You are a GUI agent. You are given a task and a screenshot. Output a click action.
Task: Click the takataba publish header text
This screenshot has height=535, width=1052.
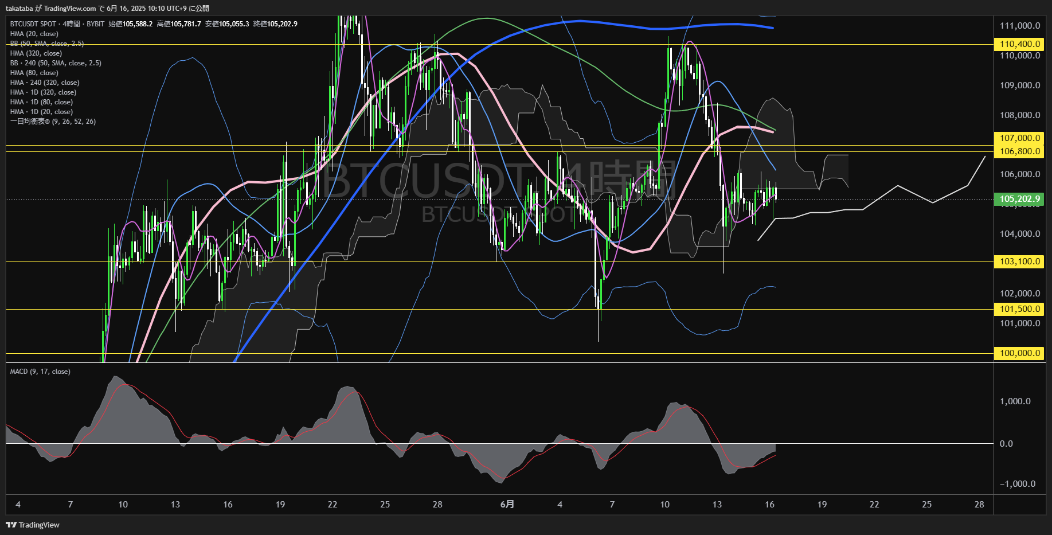tap(107, 9)
